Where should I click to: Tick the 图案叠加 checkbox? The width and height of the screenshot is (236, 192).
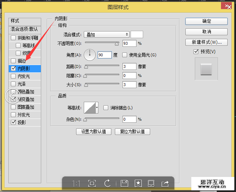tap(13, 107)
